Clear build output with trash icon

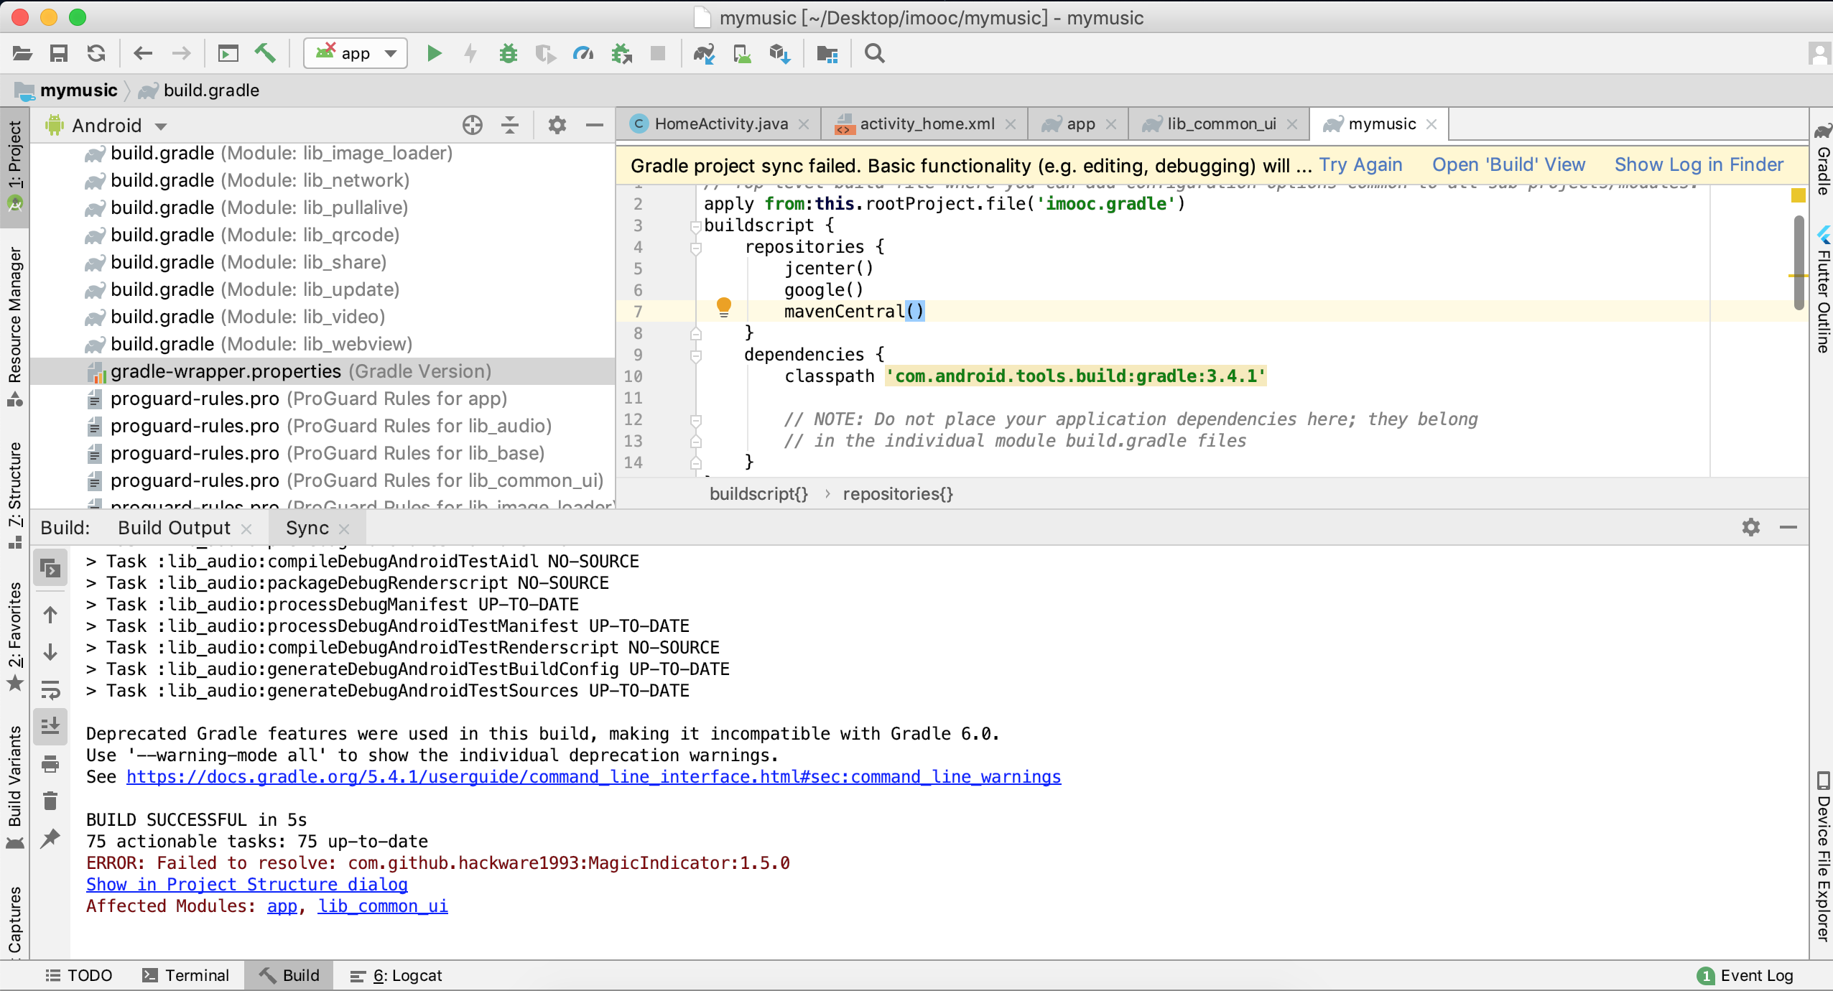click(x=50, y=800)
